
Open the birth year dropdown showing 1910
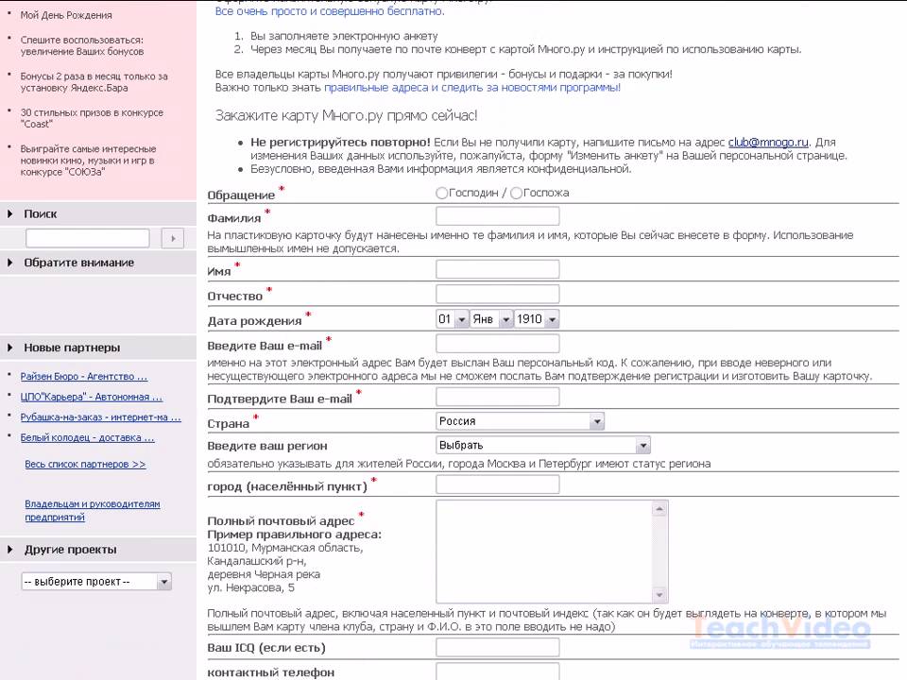(537, 319)
